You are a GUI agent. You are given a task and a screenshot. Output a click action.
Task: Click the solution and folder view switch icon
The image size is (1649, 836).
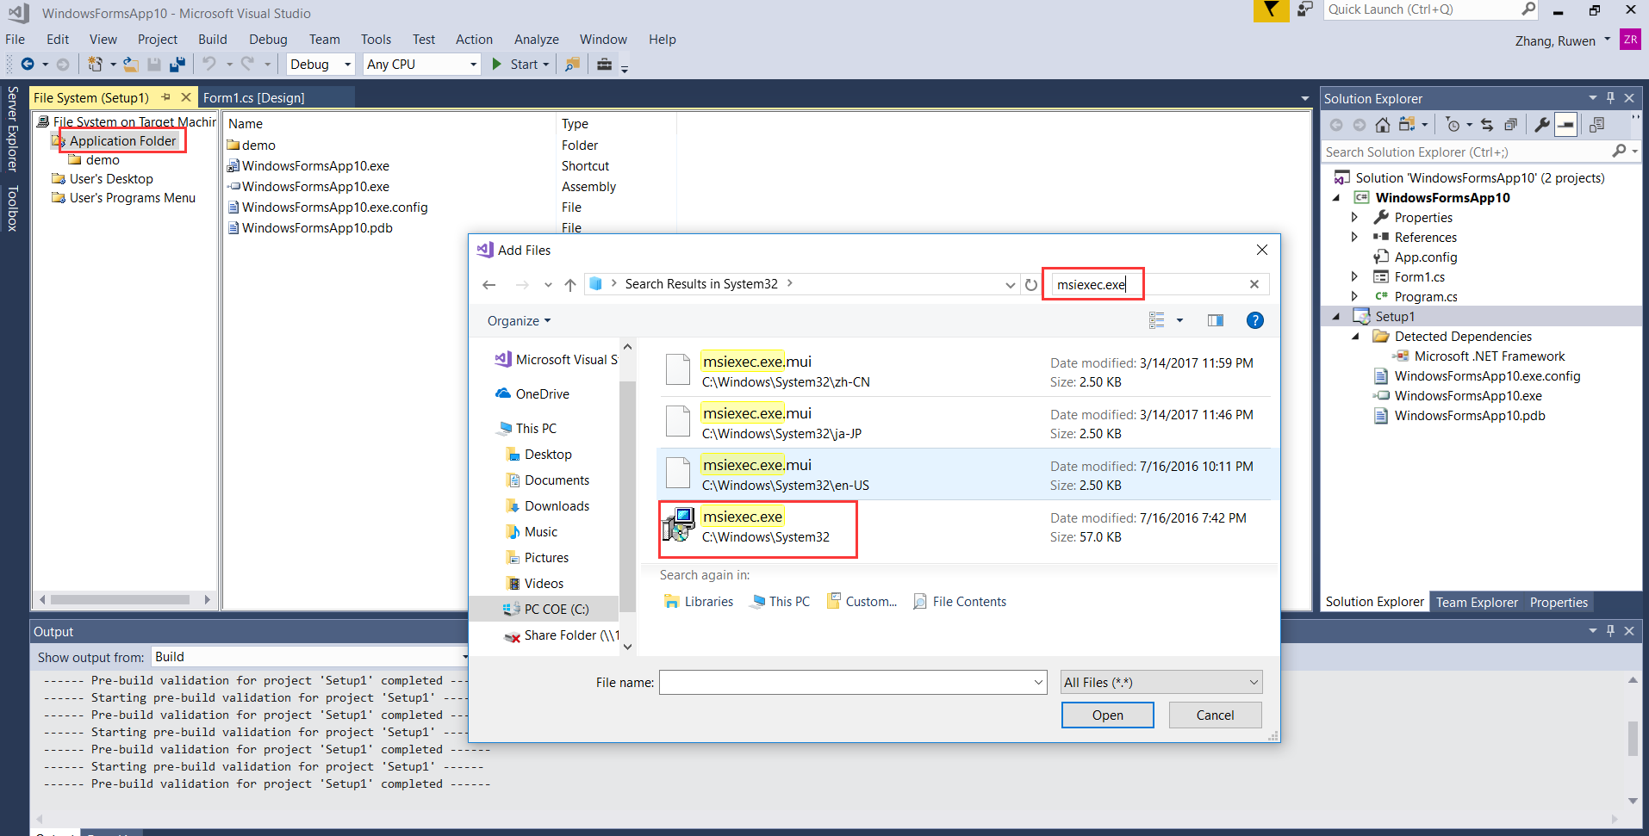(1407, 125)
